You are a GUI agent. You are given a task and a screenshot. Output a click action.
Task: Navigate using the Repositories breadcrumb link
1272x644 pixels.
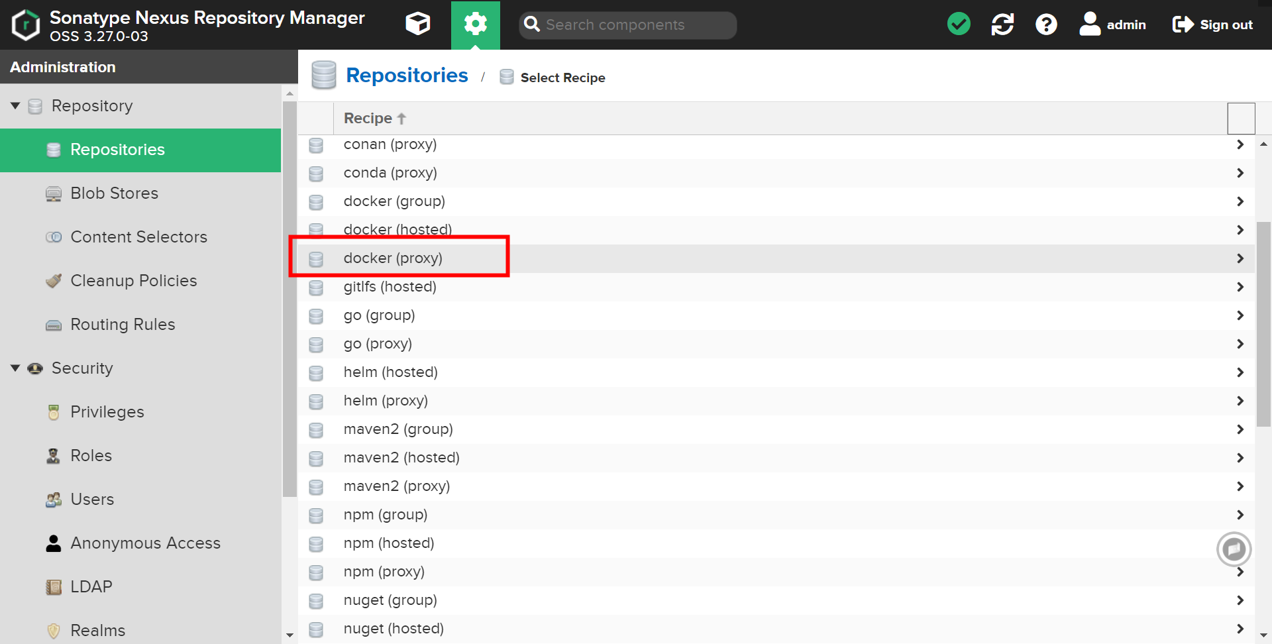tap(407, 75)
